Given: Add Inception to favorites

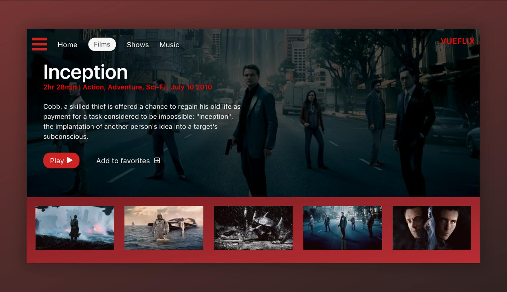Looking at the screenshot, I should [x=123, y=160].
